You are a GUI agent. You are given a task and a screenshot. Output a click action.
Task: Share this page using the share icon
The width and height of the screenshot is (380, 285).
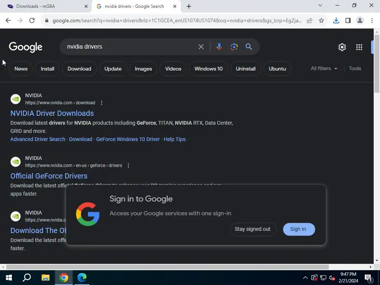[309, 21]
